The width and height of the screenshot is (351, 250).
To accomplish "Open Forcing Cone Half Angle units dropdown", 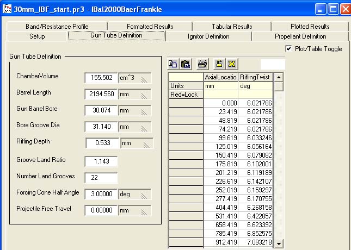I will tap(134, 194).
